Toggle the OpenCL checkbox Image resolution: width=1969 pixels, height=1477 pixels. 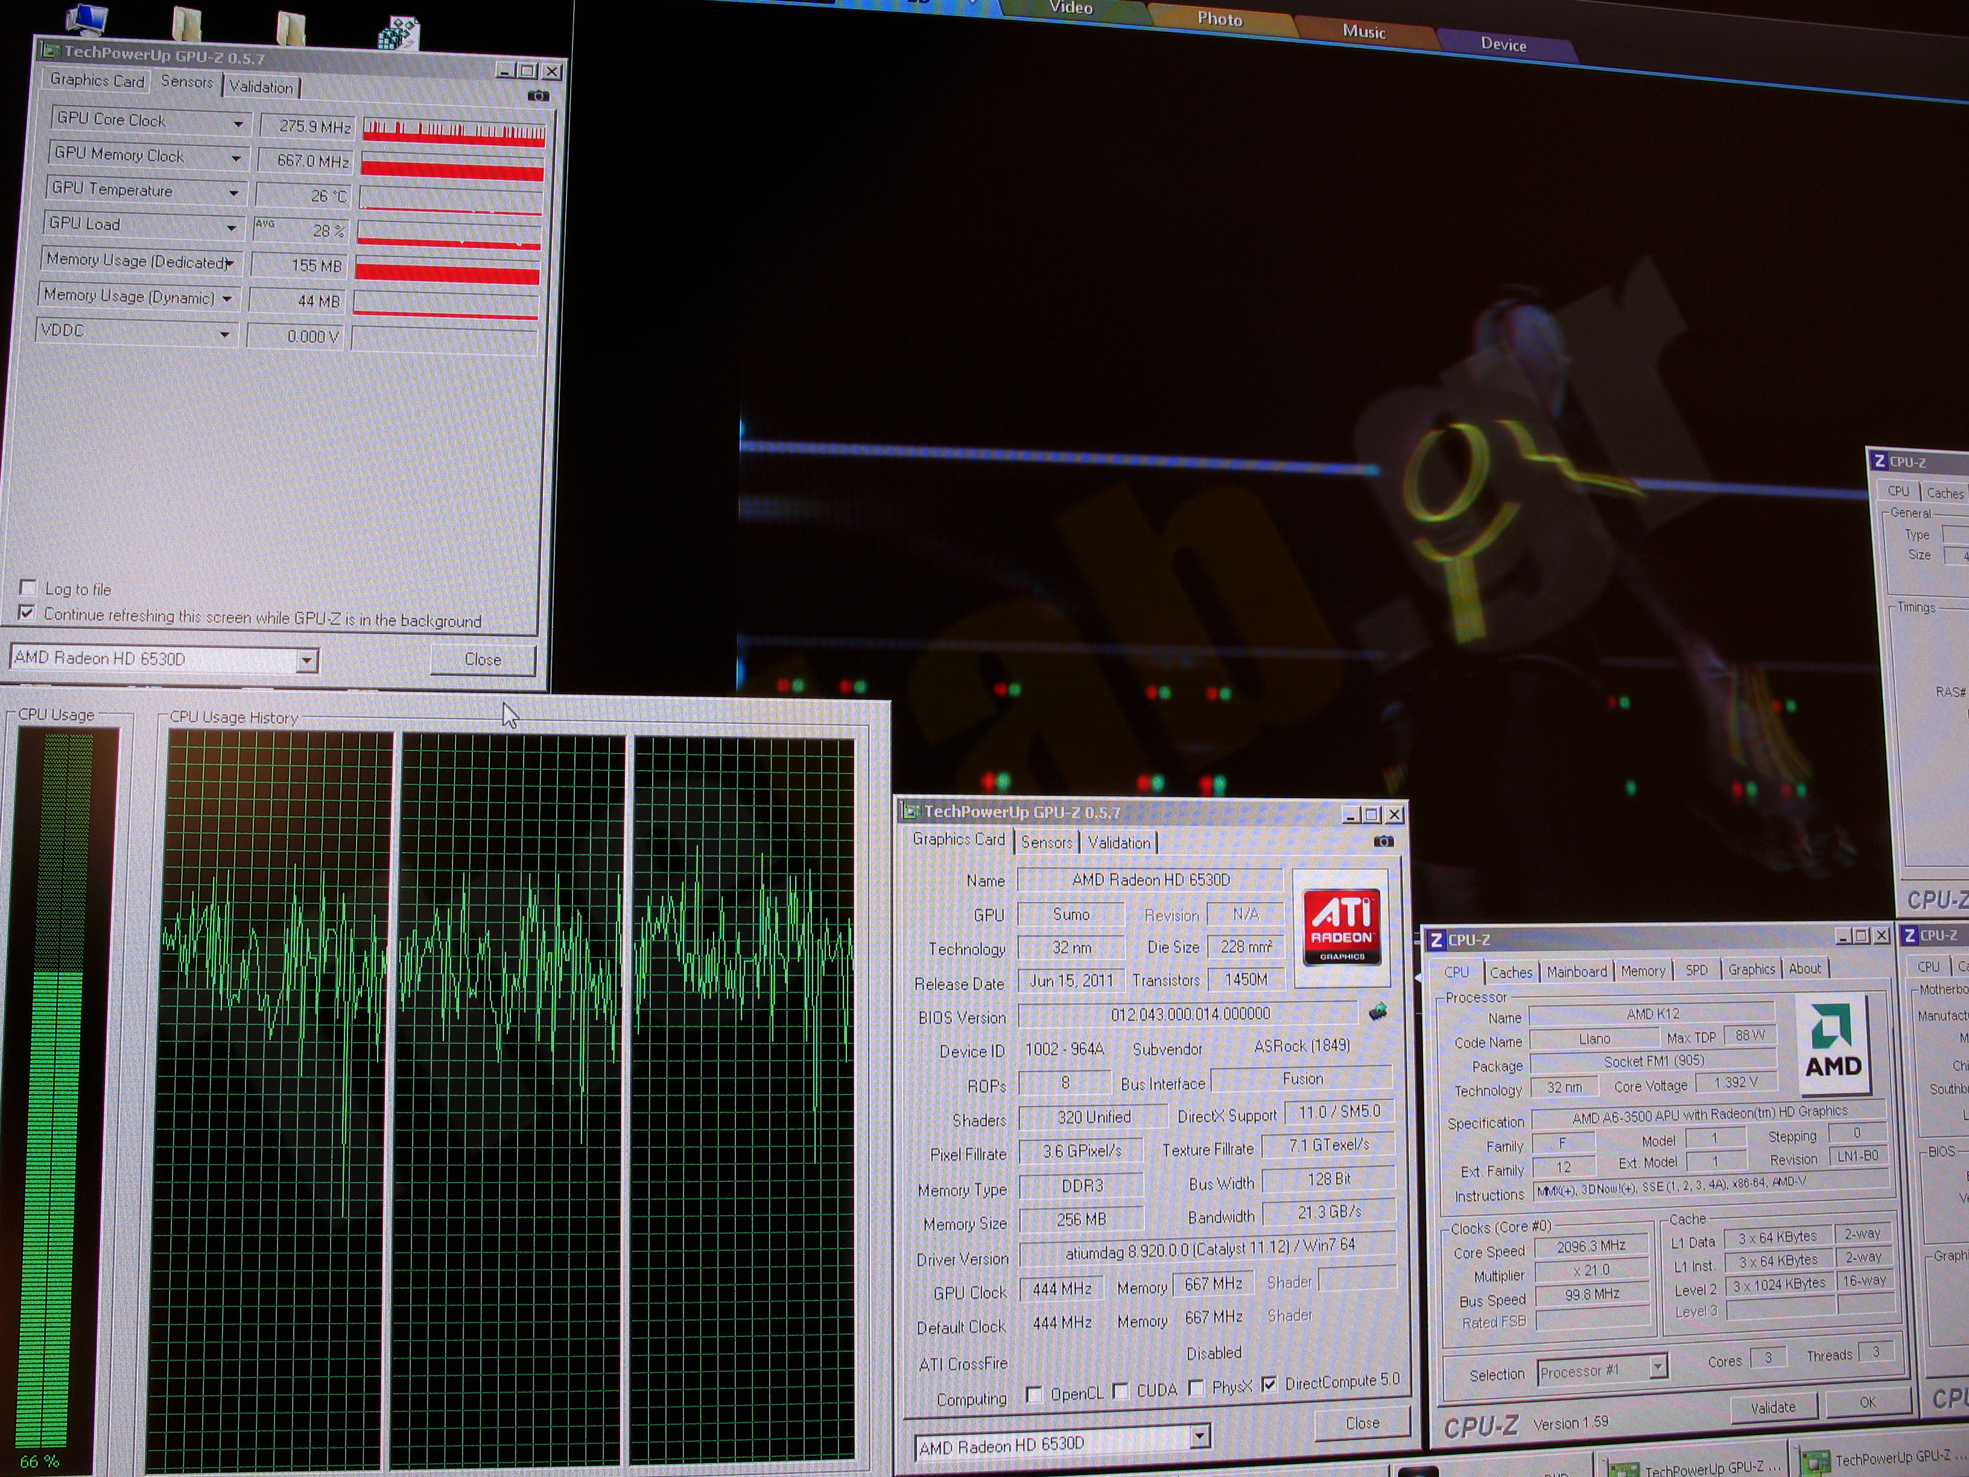point(1035,1394)
